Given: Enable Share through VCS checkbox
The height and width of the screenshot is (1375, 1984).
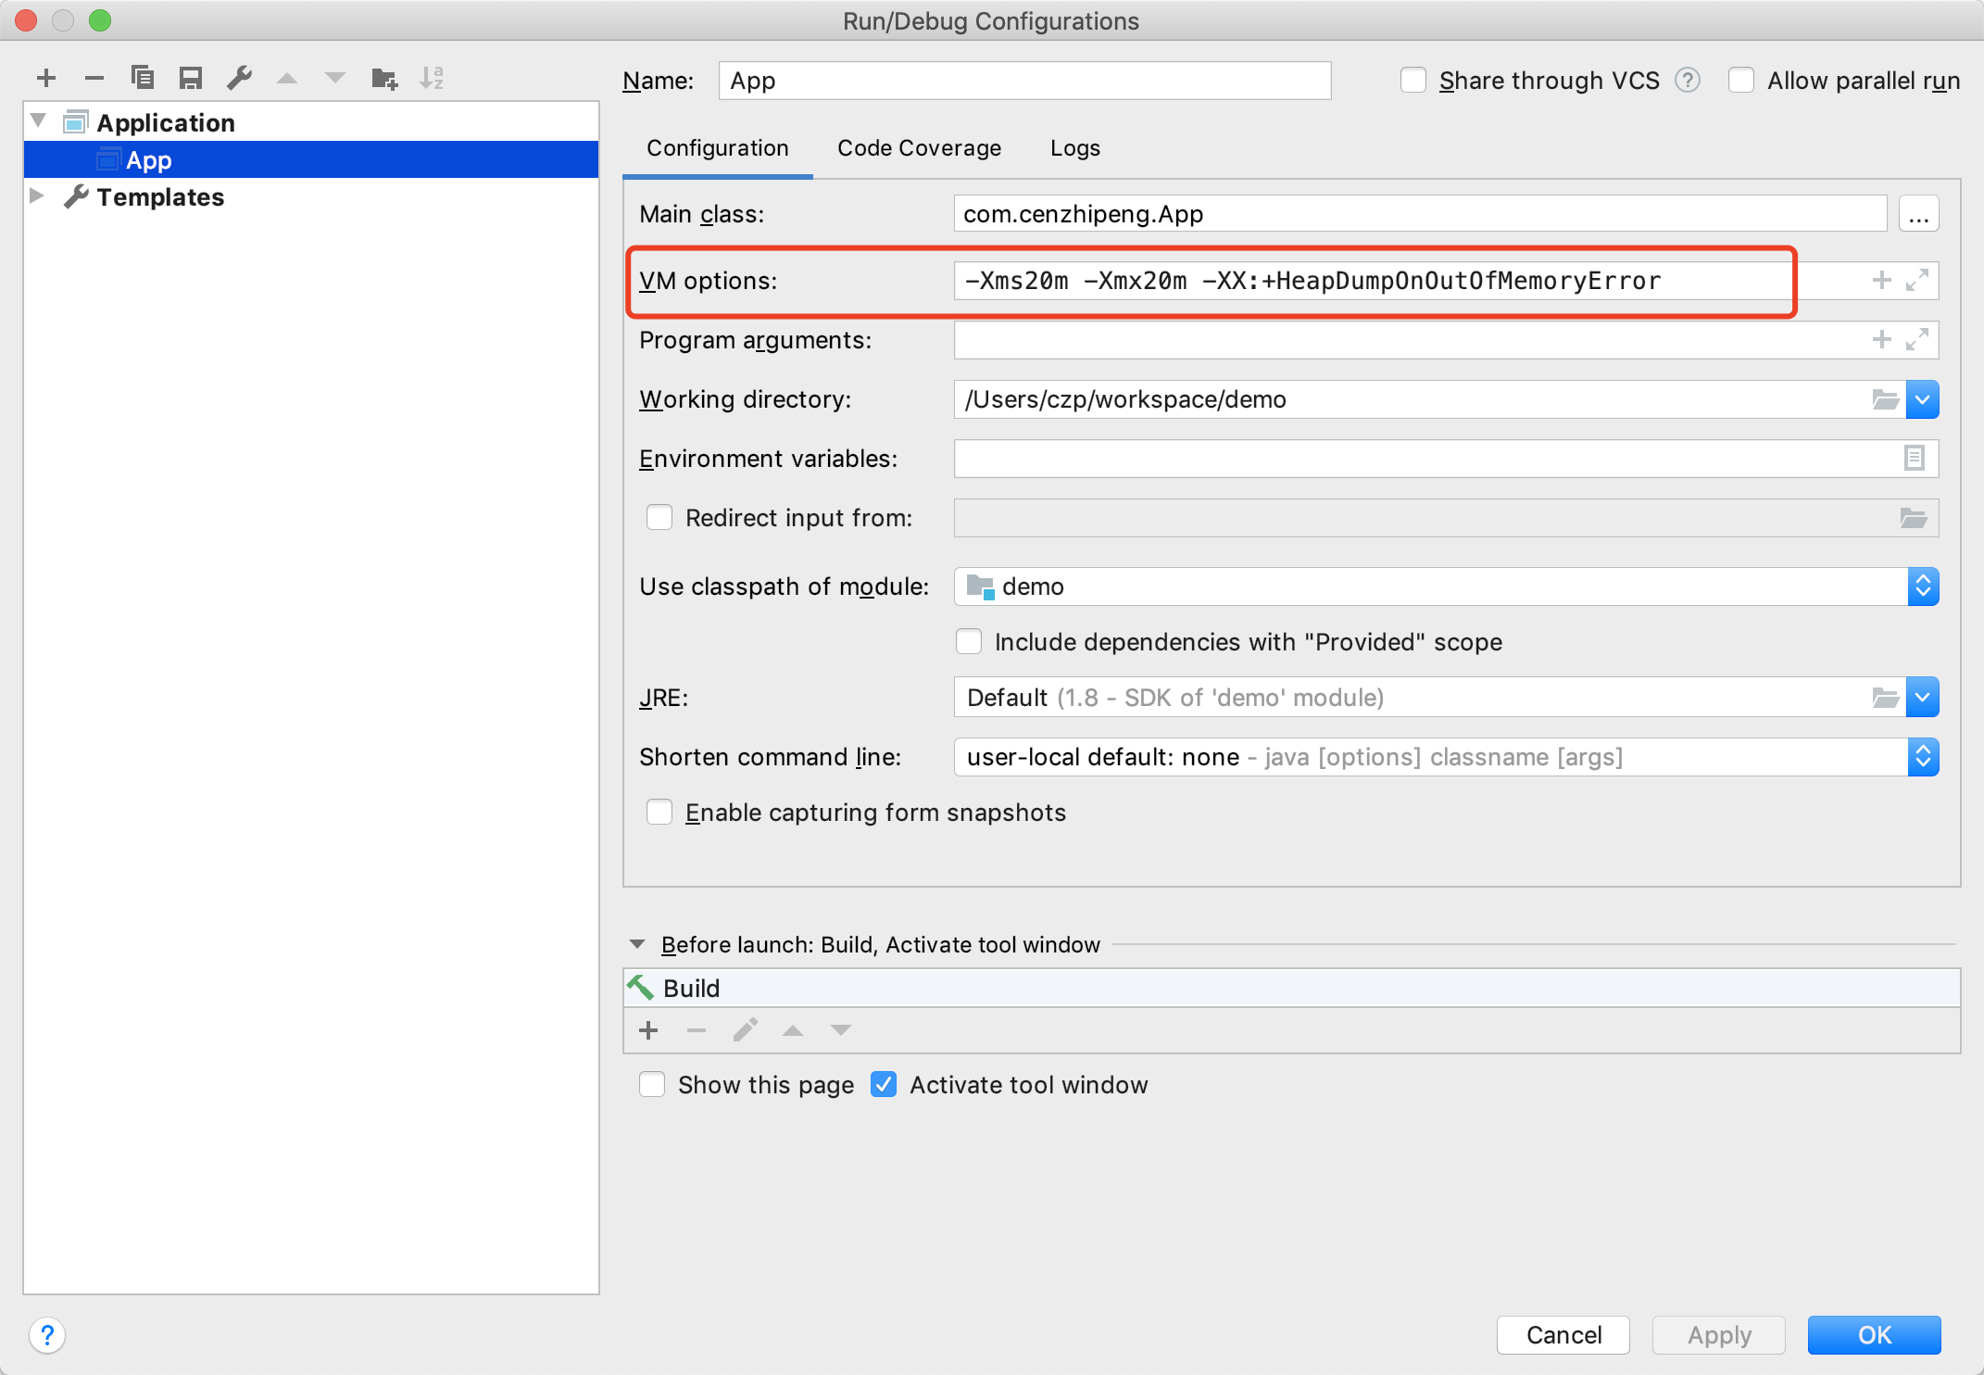Looking at the screenshot, I should pos(1413,81).
